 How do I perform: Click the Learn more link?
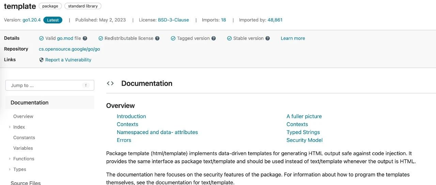pyautogui.click(x=293, y=38)
